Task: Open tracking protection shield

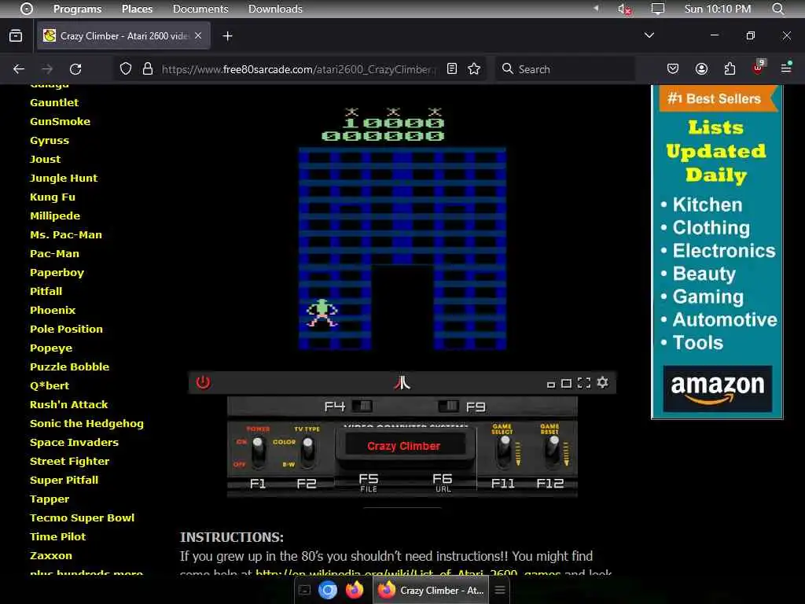Action: [x=126, y=69]
